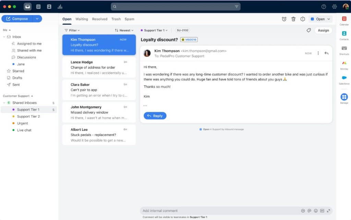Collapse the Inbox folder tree
Screen dimensions: 351x220
pos(4,37)
